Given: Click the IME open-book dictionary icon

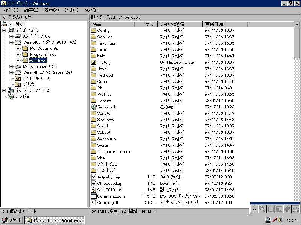Looking at the screenshot, I should (271, 209).
